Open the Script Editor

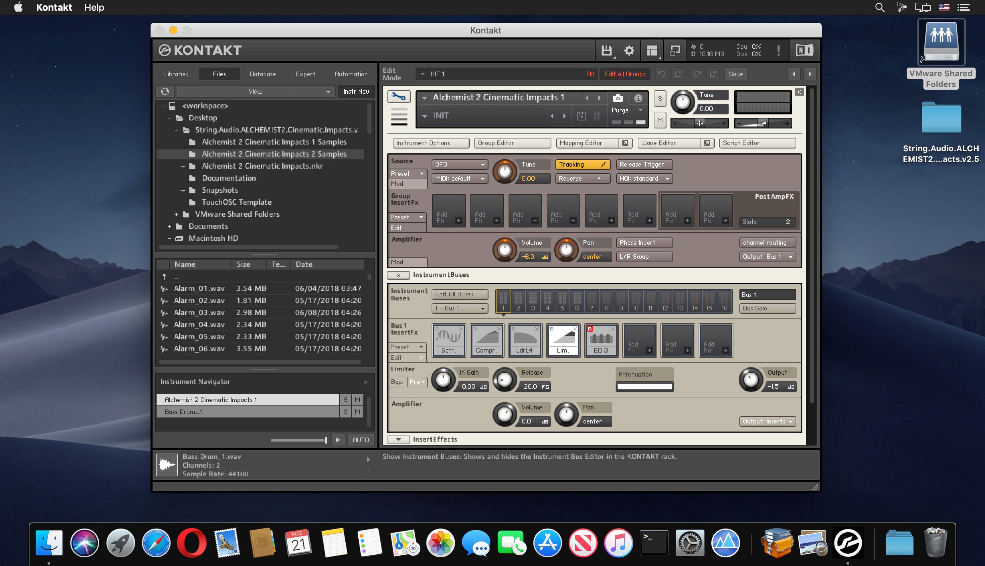point(757,143)
